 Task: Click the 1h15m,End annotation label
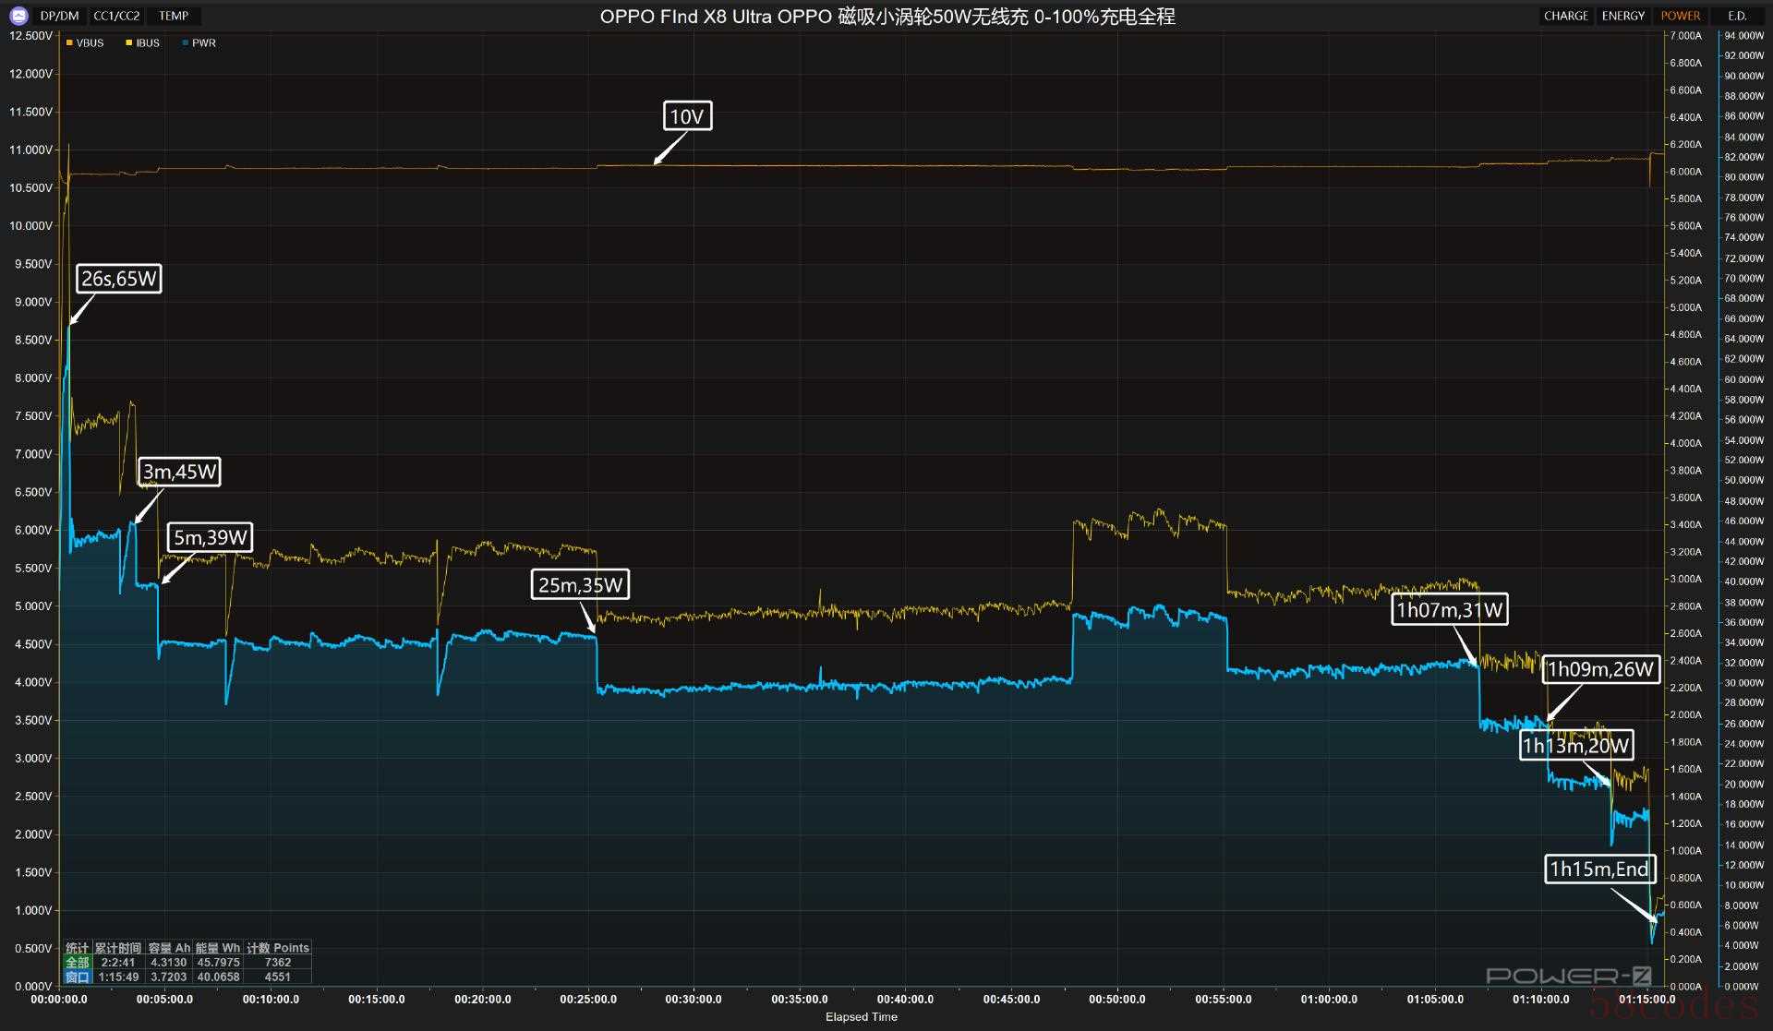[1598, 869]
